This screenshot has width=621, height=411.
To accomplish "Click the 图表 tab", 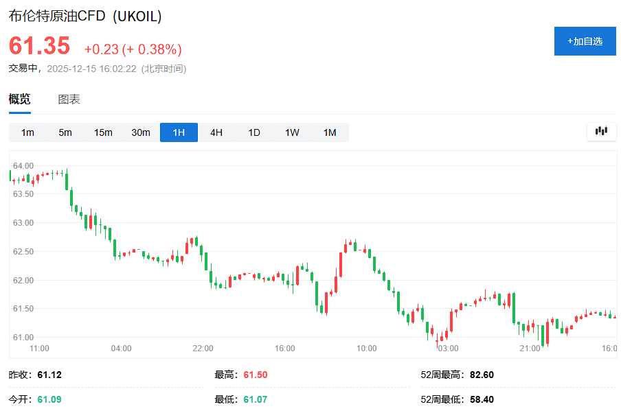I will 69,99.
